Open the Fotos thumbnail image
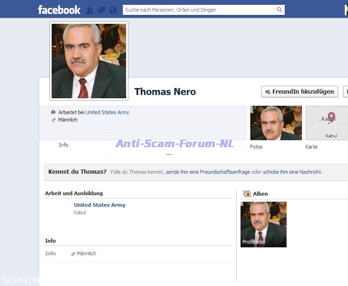This screenshot has height=286, width=348. coord(276,123)
